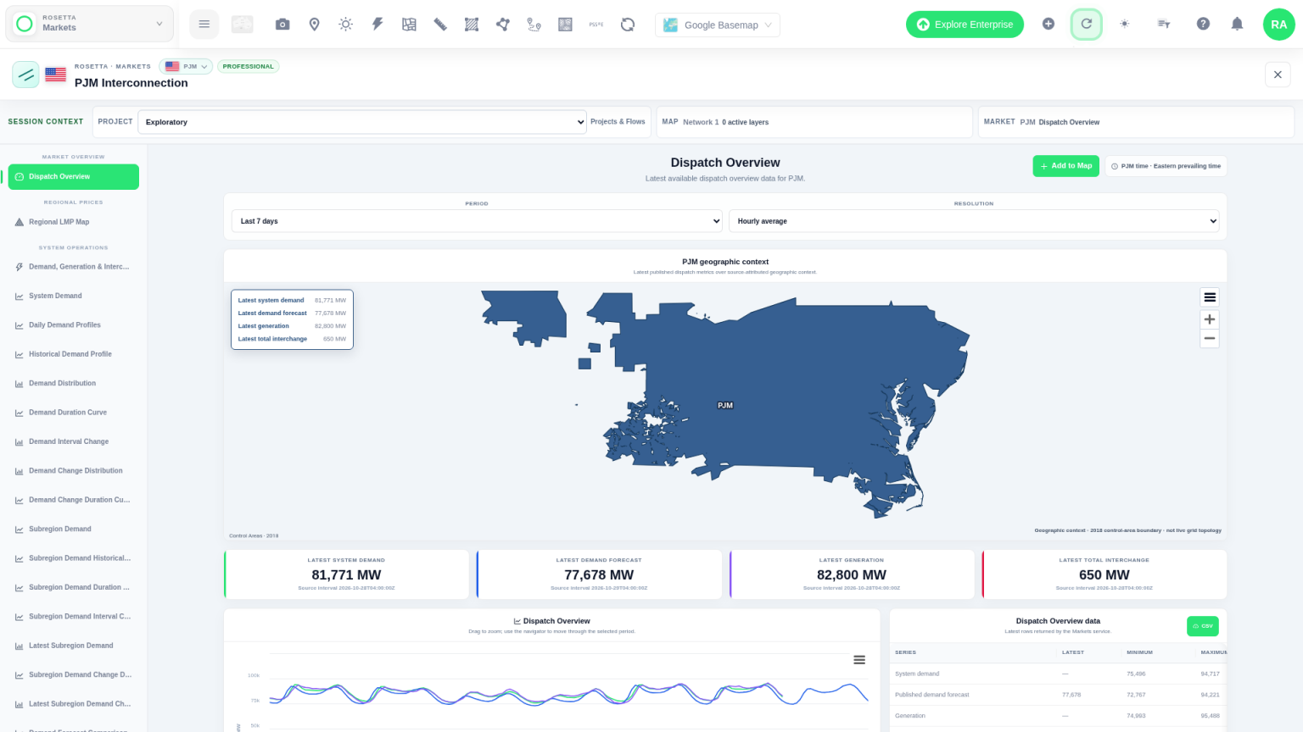Open the RA user avatar menu

(x=1278, y=25)
